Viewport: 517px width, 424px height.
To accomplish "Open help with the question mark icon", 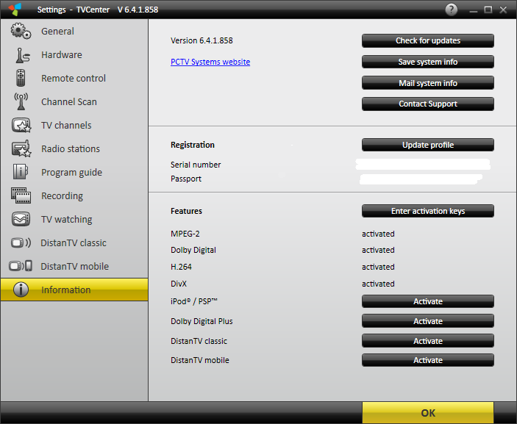I will point(452,10).
